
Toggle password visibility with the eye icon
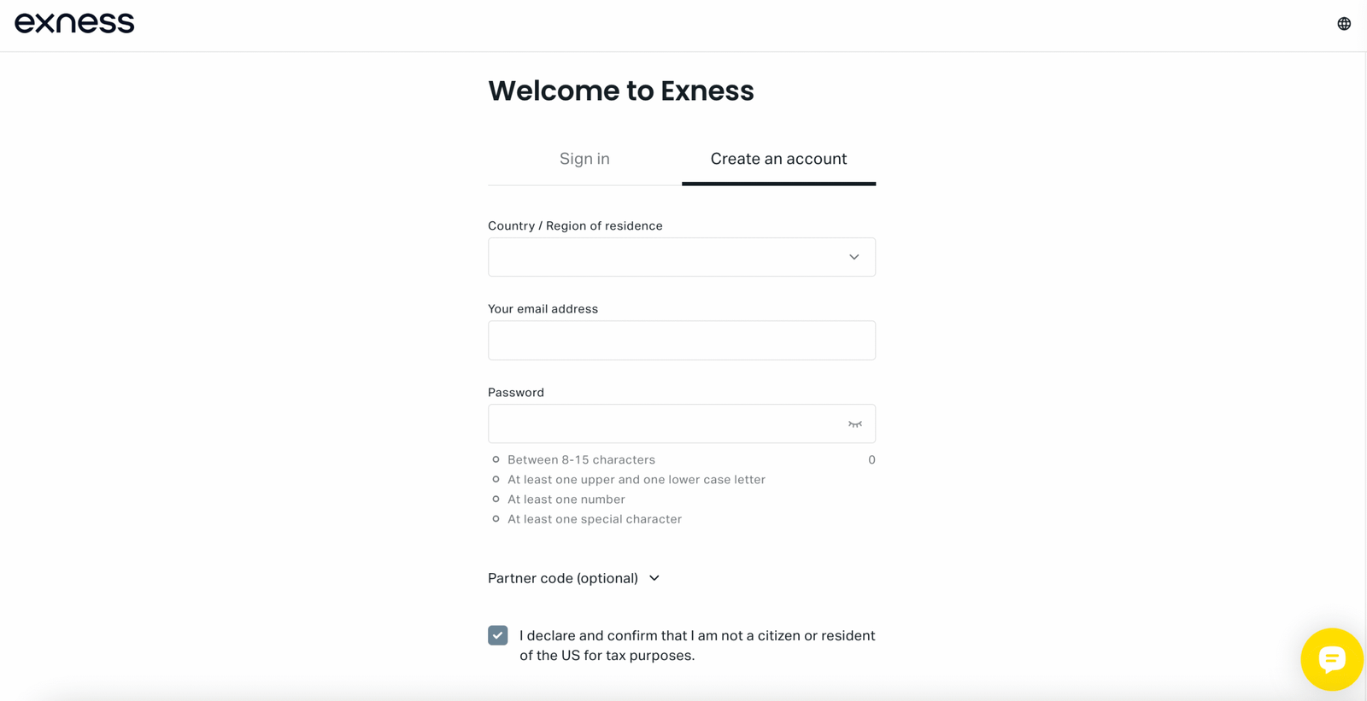tap(854, 424)
